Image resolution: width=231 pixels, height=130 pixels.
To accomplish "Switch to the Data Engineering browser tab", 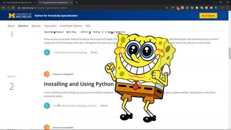I will point(19,3).
